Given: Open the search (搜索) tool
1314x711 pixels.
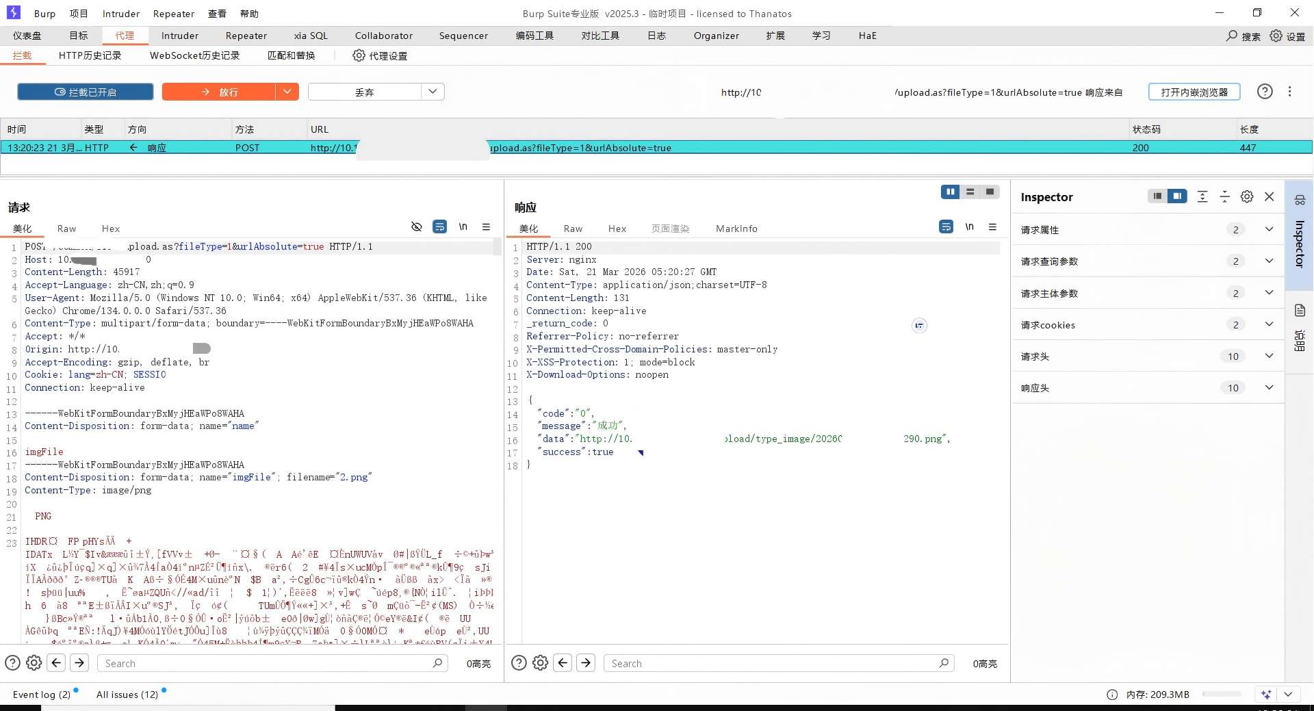Looking at the screenshot, I should tap(1243, 36).
